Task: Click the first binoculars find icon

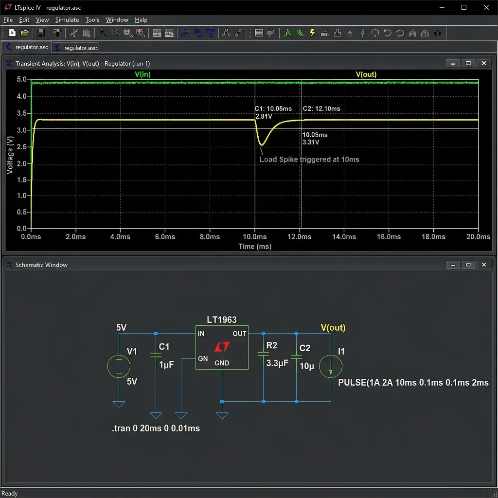Action: (x=412, y=33)
